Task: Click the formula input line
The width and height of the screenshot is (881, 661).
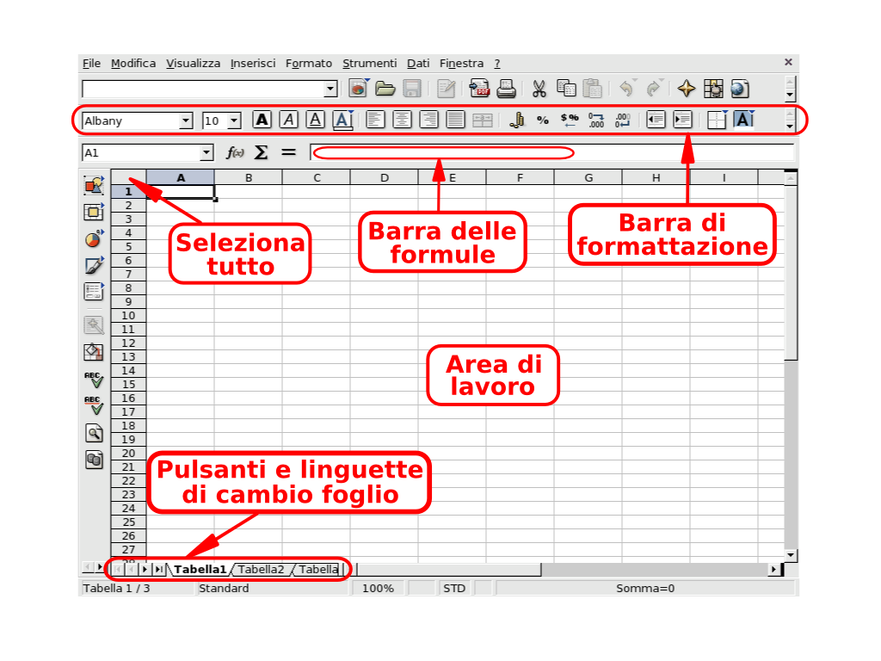Action: click(551, 153)
